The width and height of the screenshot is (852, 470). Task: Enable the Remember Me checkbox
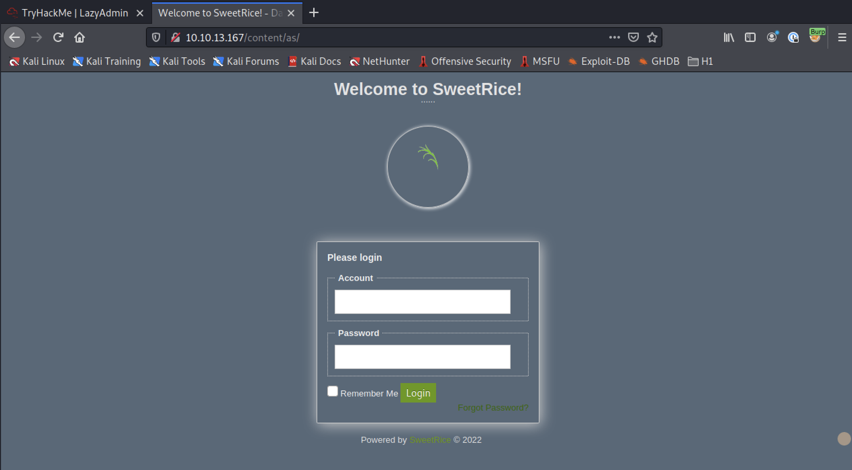(x=332, y=391)
